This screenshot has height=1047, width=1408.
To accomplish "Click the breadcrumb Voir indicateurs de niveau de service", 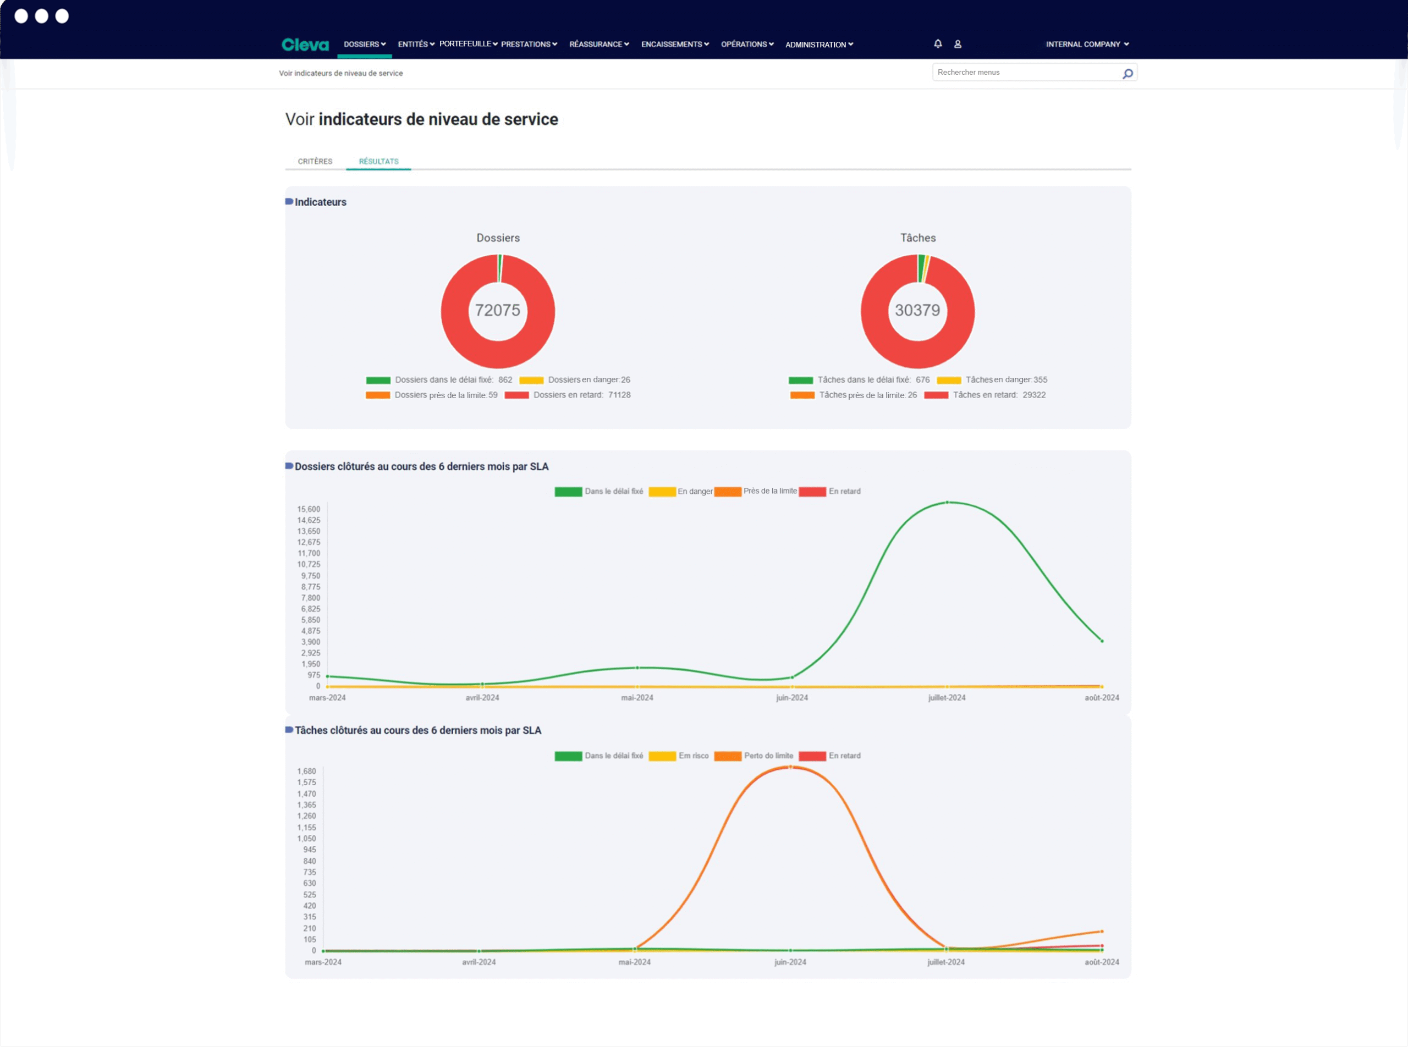I will (x=340, y=74).
